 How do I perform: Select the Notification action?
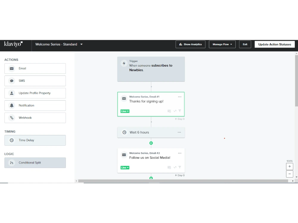[35, 105]
